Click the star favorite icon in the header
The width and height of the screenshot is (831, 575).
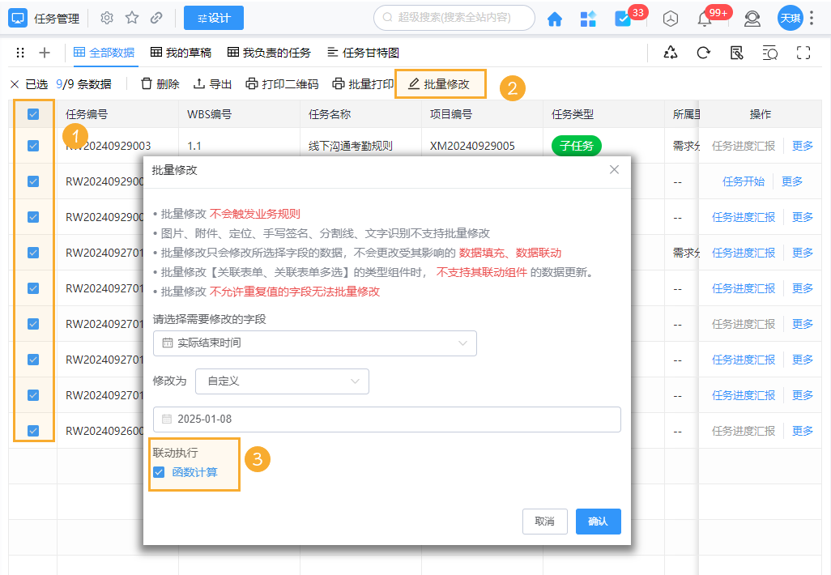point(132,18)
